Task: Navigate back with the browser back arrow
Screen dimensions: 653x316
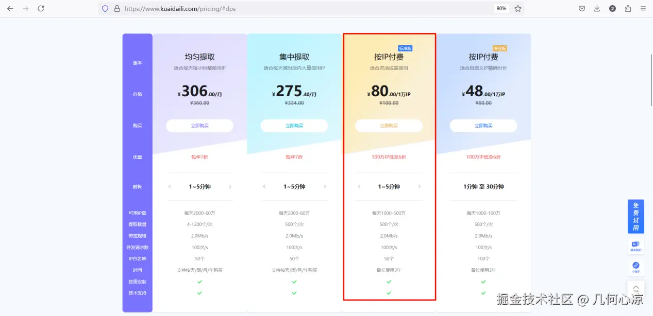Action: point(10,8)
